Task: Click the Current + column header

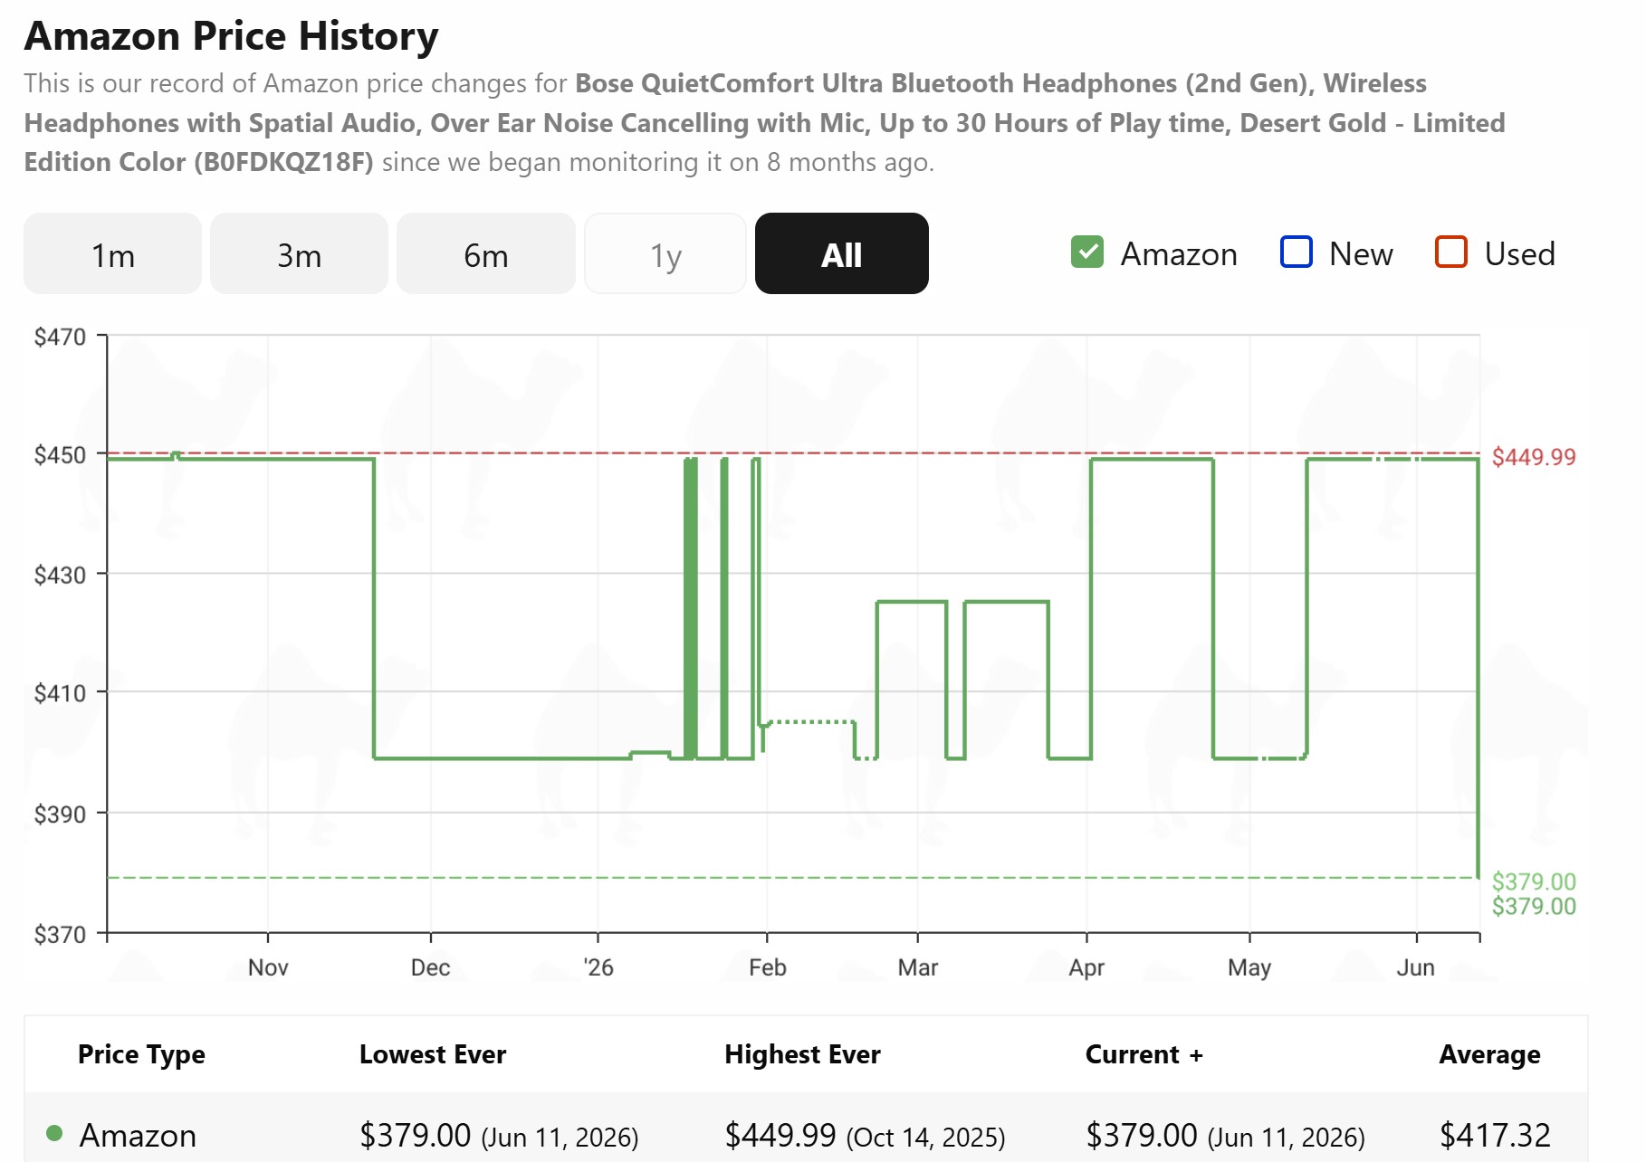Action: (x=1144, y=1054)
